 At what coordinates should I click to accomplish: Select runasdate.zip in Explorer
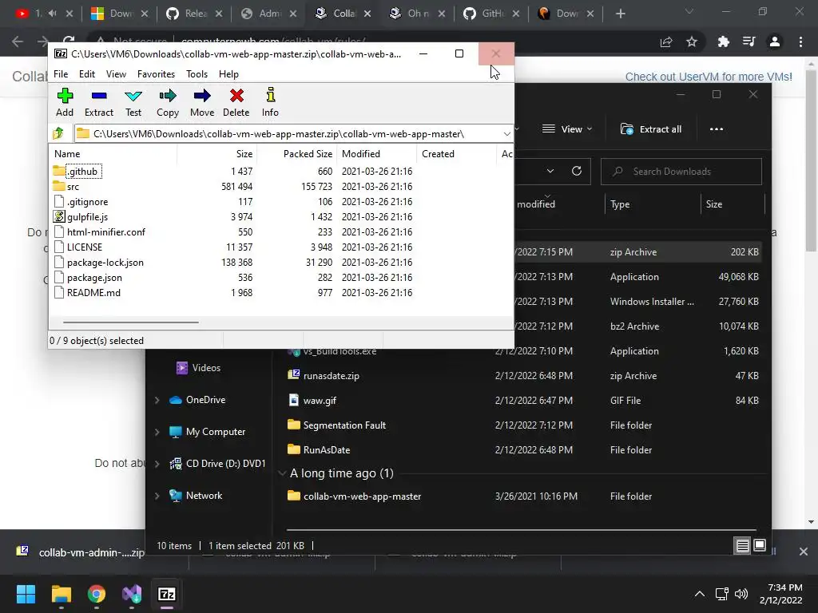tap(332, 376)
